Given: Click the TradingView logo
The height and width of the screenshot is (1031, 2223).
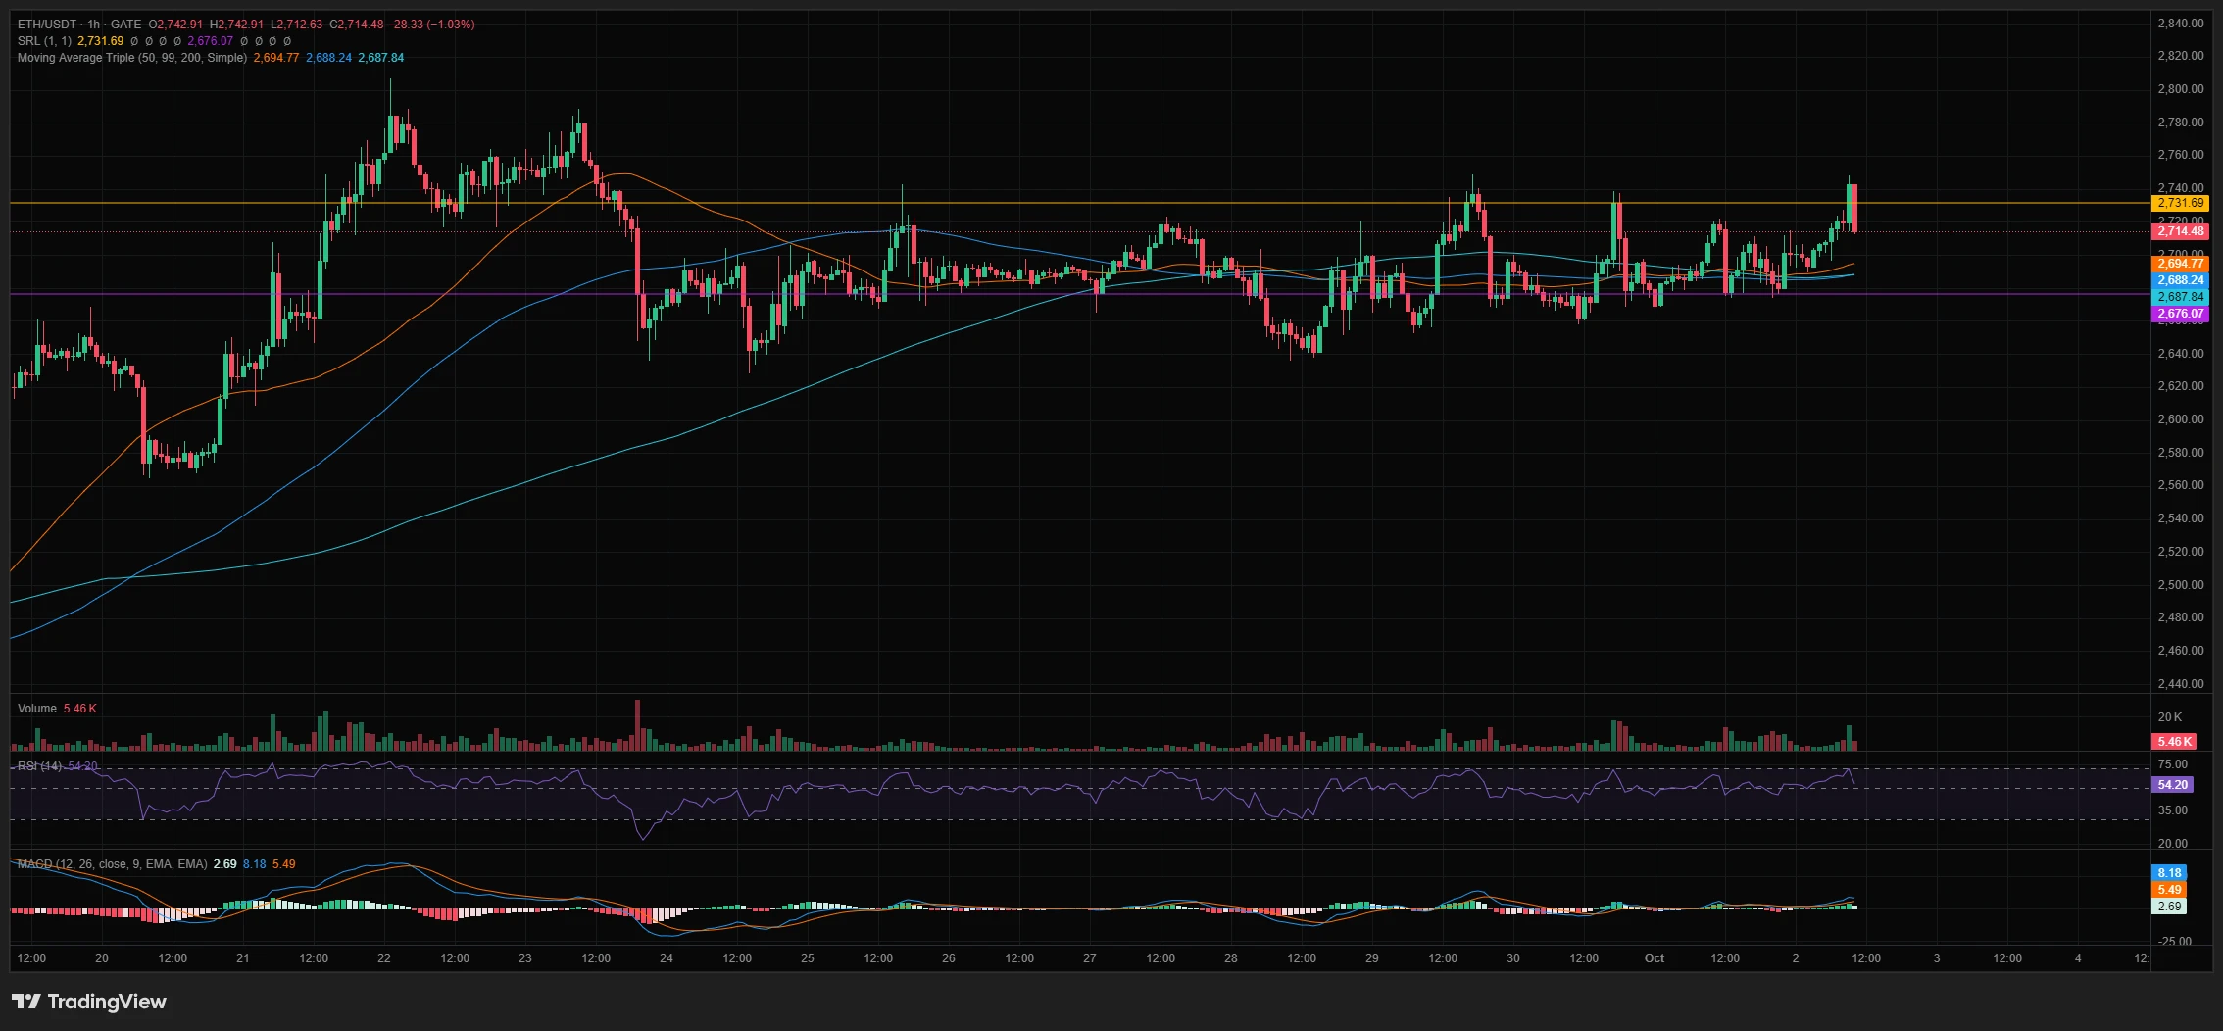Looking at the screenshot, I should click(89, 1002).
